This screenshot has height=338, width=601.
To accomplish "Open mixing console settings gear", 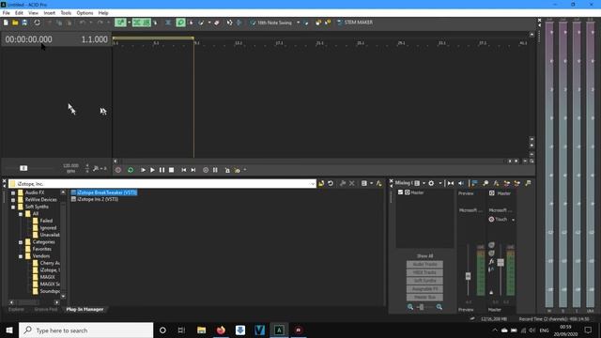I will [431, 184].
